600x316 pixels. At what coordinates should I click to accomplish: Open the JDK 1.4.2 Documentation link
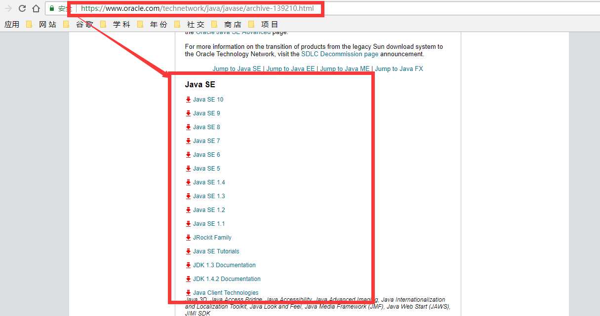point(227,279)
